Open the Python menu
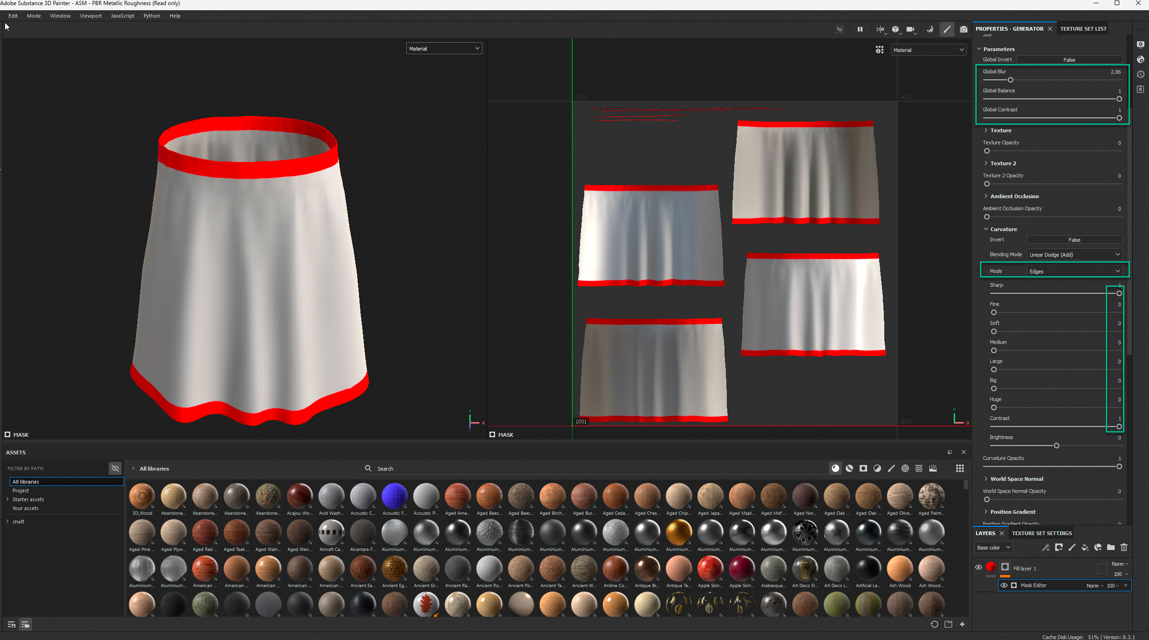The image size is (1149, 640). 152,15
